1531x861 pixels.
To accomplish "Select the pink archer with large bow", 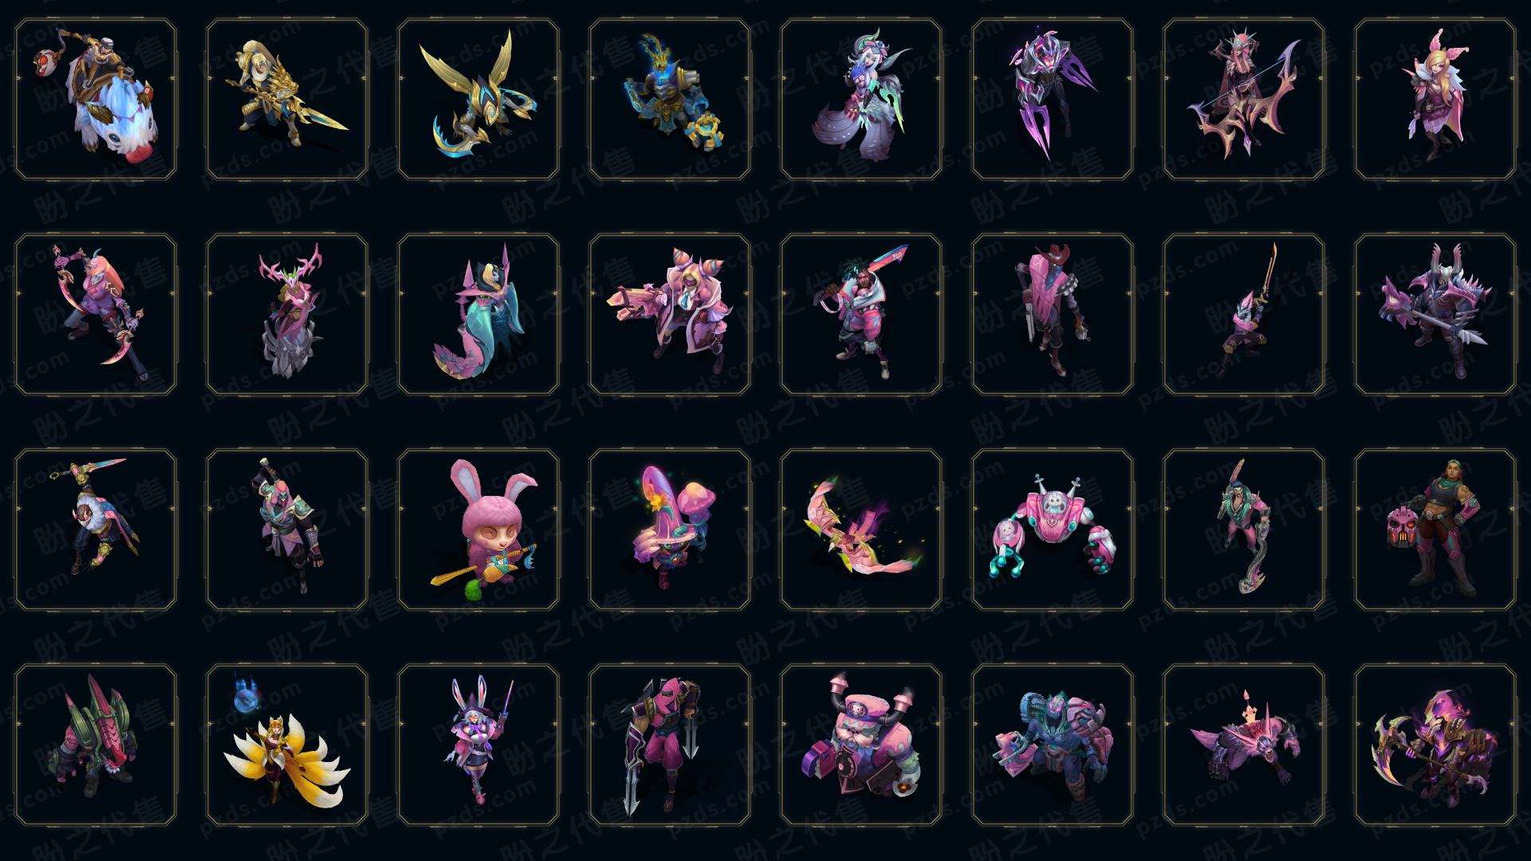I will click(1244, 100).
